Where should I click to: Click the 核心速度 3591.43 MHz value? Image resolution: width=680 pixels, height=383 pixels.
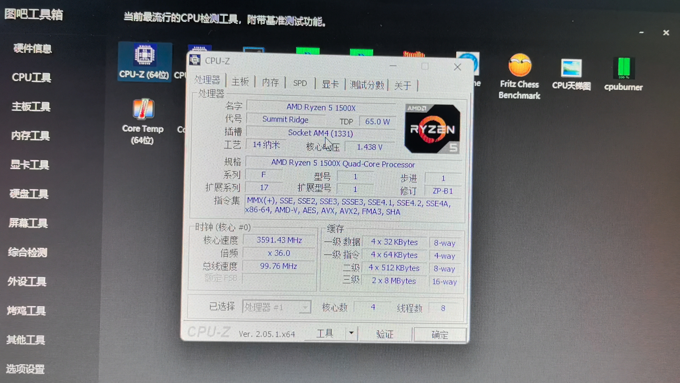pyautogui.click(x=279, y=240)
